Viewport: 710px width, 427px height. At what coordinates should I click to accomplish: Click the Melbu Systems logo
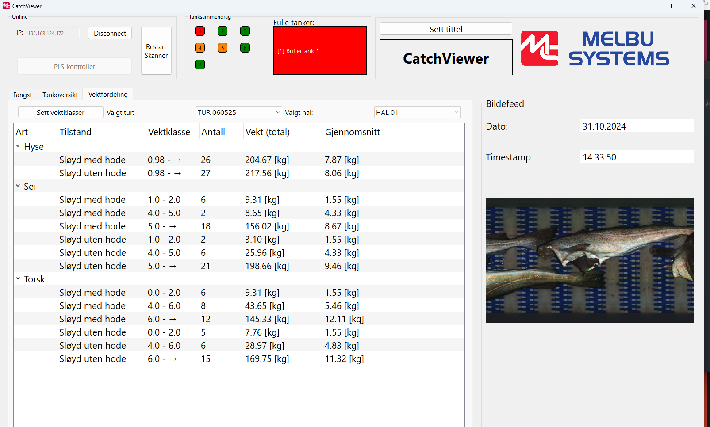click(x=595, y=49)
